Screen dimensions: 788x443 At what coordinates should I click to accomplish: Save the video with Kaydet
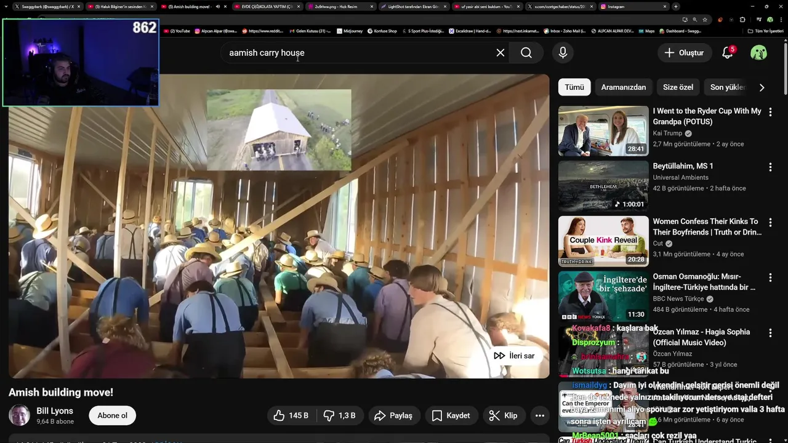[451, 416]
